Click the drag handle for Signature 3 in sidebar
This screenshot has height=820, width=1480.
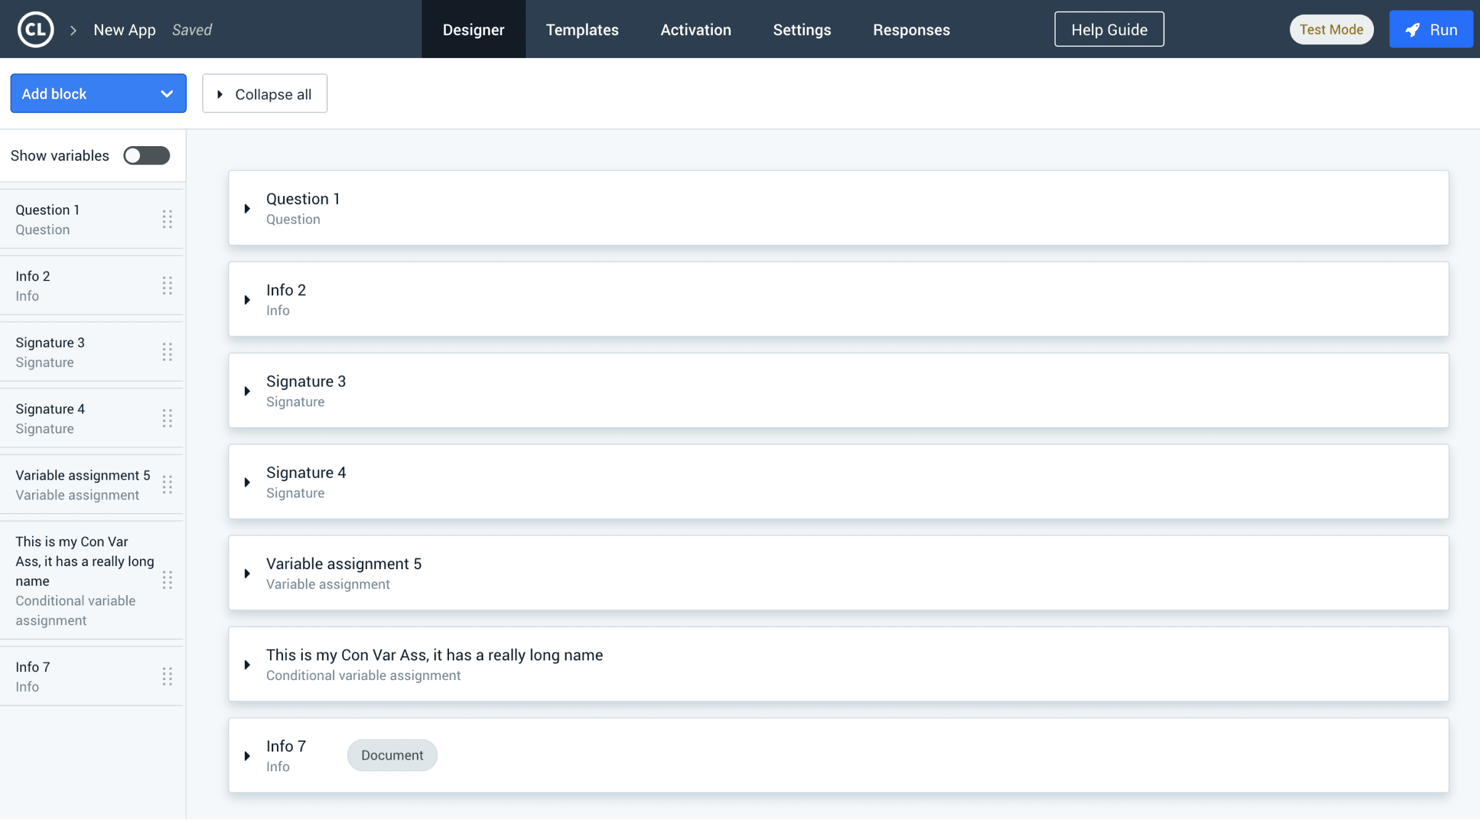point(167,352)
